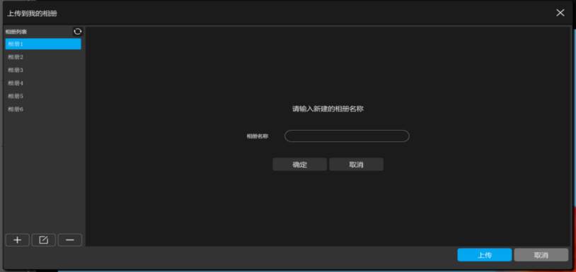576x272 pixels.
Task: Confirm the new album with 确定
Action: click(x=300, y=165)
